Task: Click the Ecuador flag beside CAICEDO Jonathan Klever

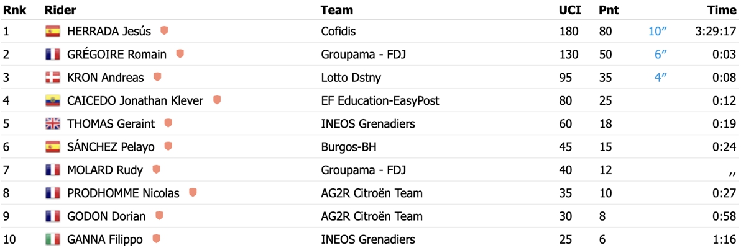Action: 53,100
